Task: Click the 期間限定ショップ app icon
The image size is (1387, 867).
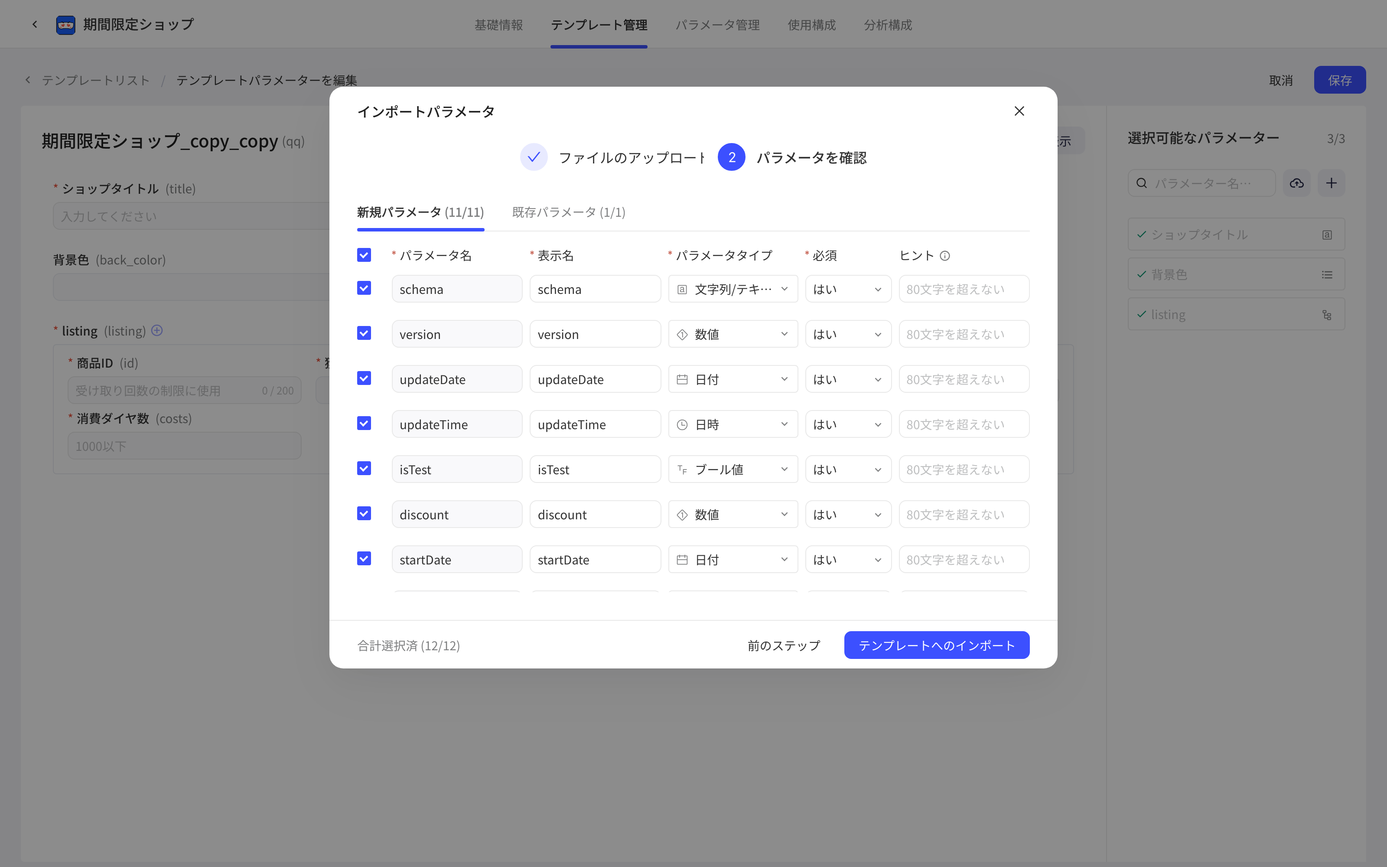Action: point(66,25)
